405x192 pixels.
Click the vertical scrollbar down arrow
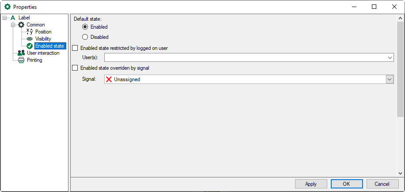click(401, 173)
